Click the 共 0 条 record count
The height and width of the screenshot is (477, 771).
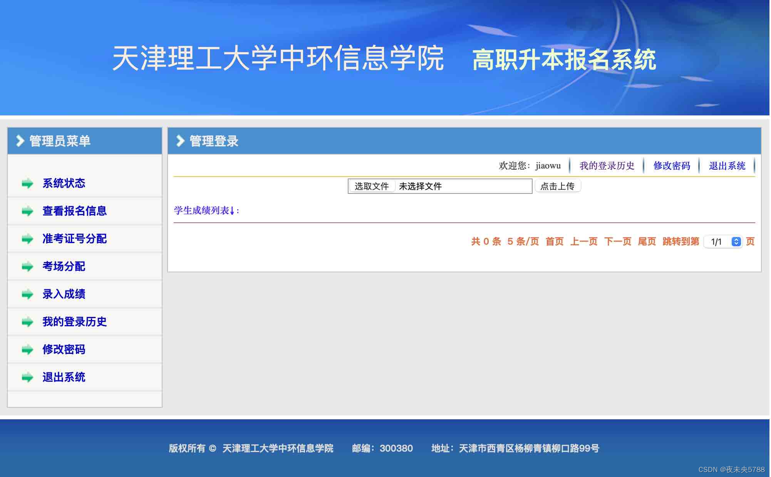click(486, 242)
